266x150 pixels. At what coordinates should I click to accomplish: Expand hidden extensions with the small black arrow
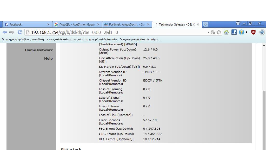pos(247,32)
